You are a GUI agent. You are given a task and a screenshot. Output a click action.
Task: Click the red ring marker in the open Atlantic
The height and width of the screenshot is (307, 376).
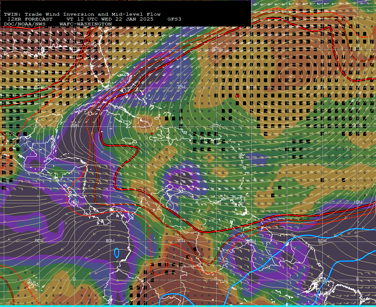[237, 96]
